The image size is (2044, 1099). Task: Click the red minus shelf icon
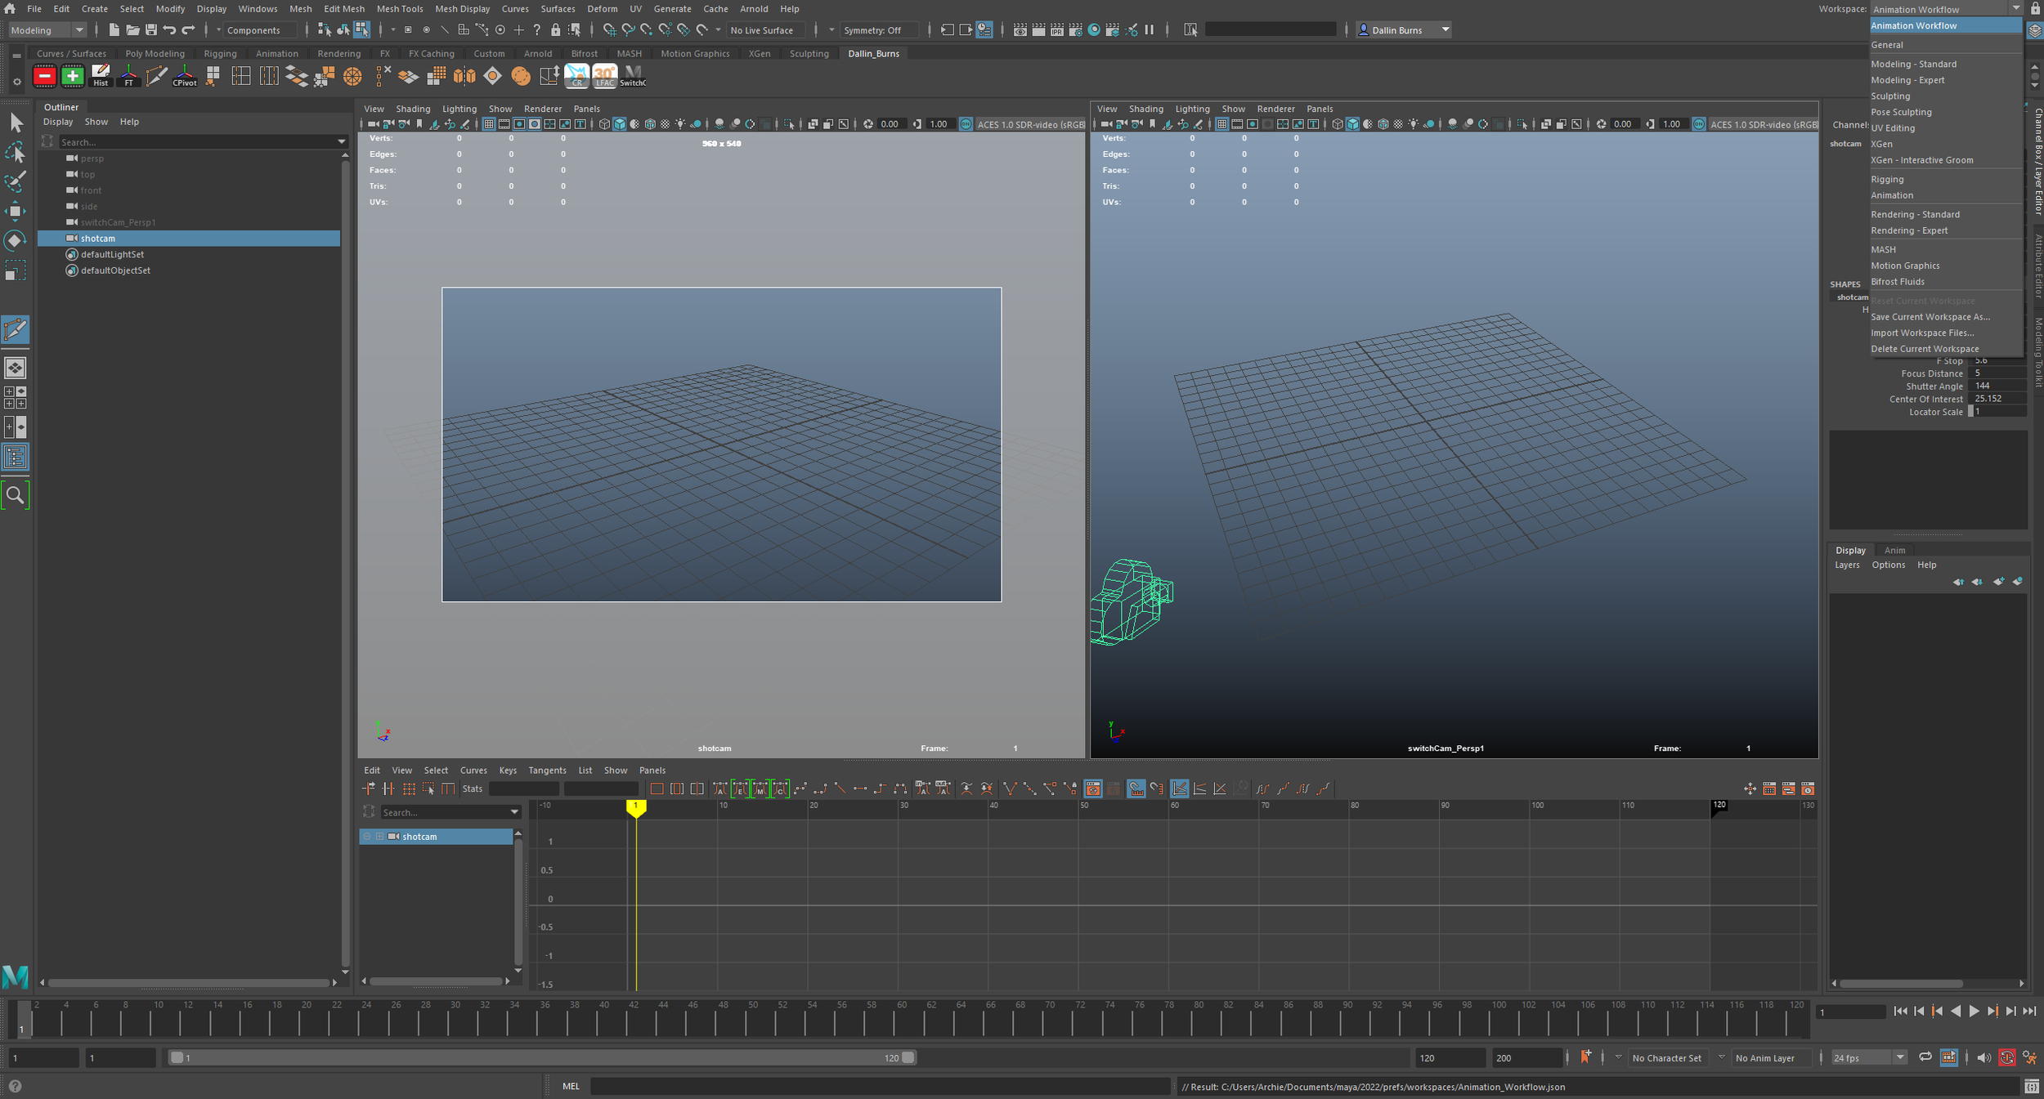[x=44, y=76]
